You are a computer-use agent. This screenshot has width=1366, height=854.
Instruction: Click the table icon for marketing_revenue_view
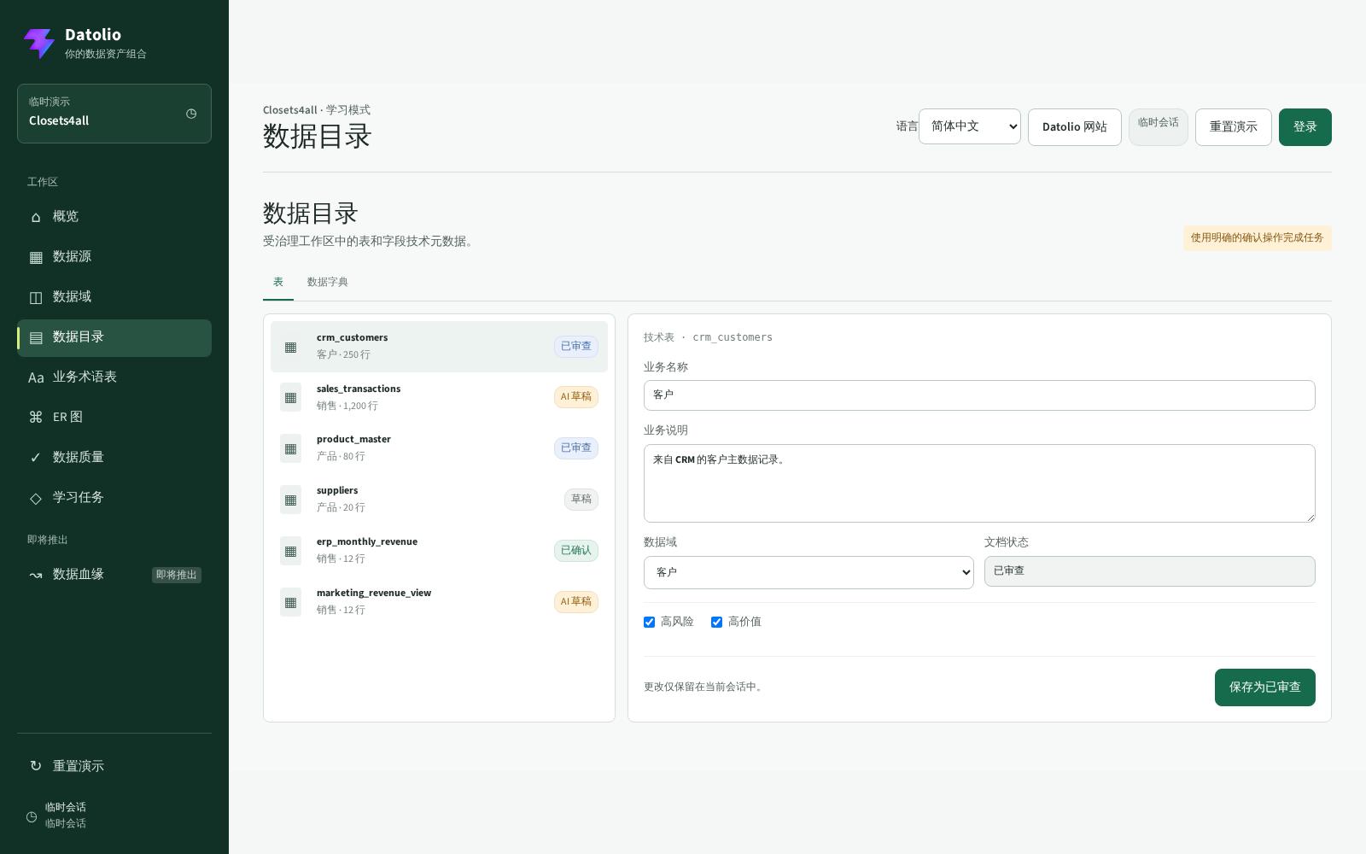click(x=290, y=602)
